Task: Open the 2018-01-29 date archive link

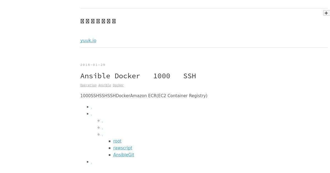Action: coord(93,65)
